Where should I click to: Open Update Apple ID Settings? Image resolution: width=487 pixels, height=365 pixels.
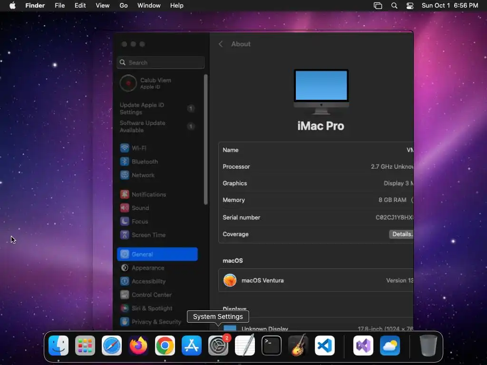(157, 108)
